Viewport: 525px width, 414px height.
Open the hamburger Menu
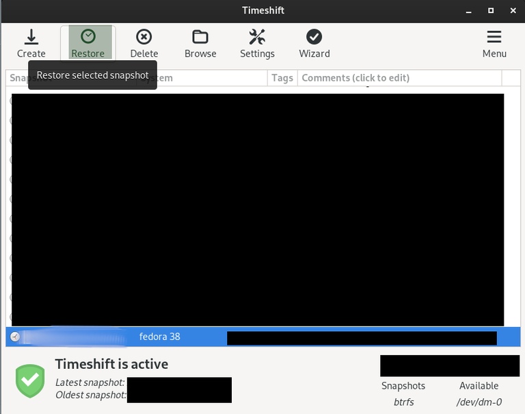click(x=494, y=44)
